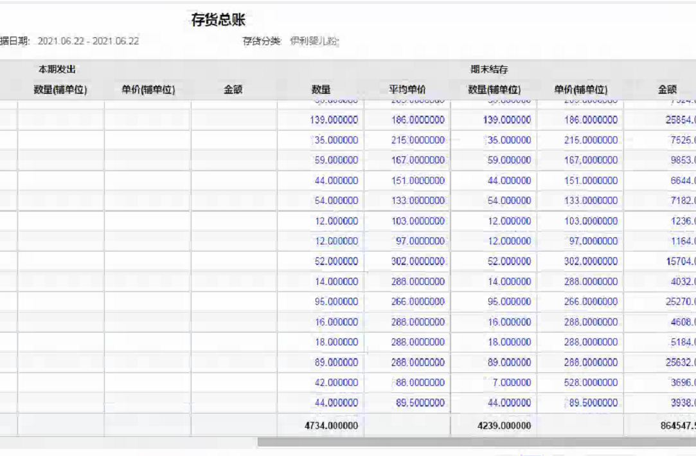Select 期末结存 数量(辅单位) cell 95.000000
The image size is (696, 456).
pos(509,302)
